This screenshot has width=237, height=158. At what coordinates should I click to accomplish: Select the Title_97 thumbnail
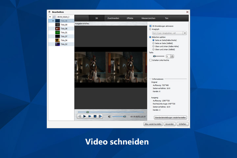(58, 37)
